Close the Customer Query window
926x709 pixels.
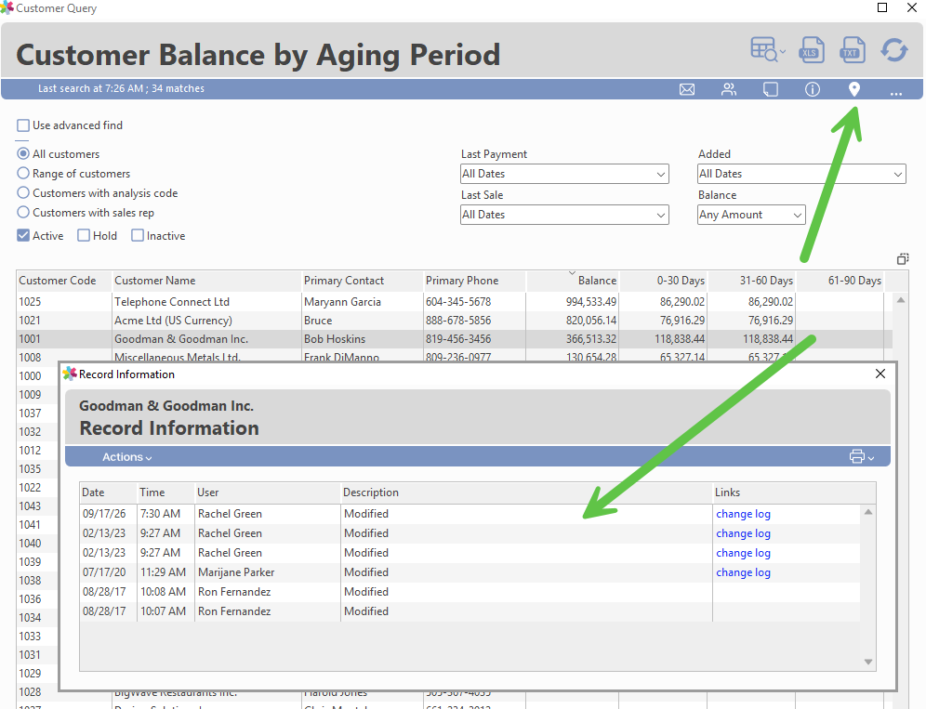(912, 7)
